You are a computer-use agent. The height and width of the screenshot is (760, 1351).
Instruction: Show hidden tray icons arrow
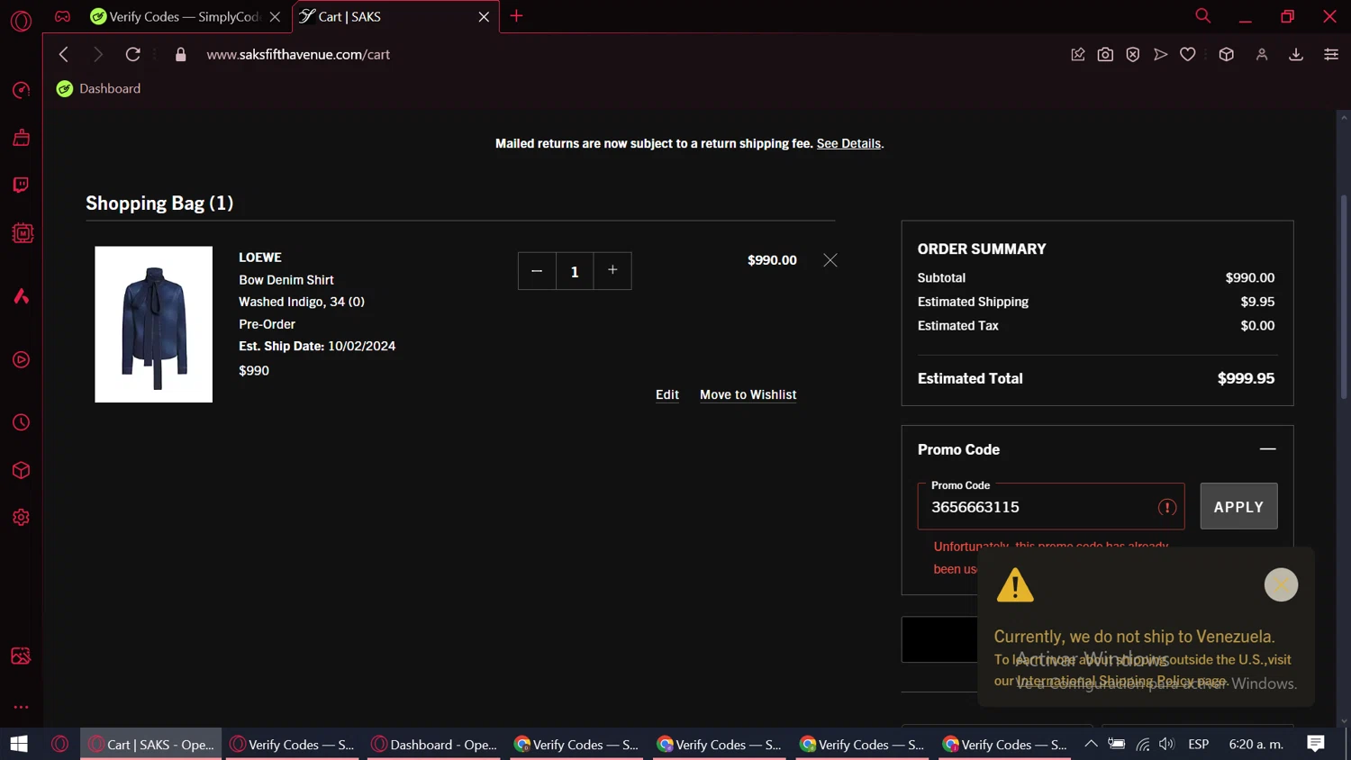1091,744
